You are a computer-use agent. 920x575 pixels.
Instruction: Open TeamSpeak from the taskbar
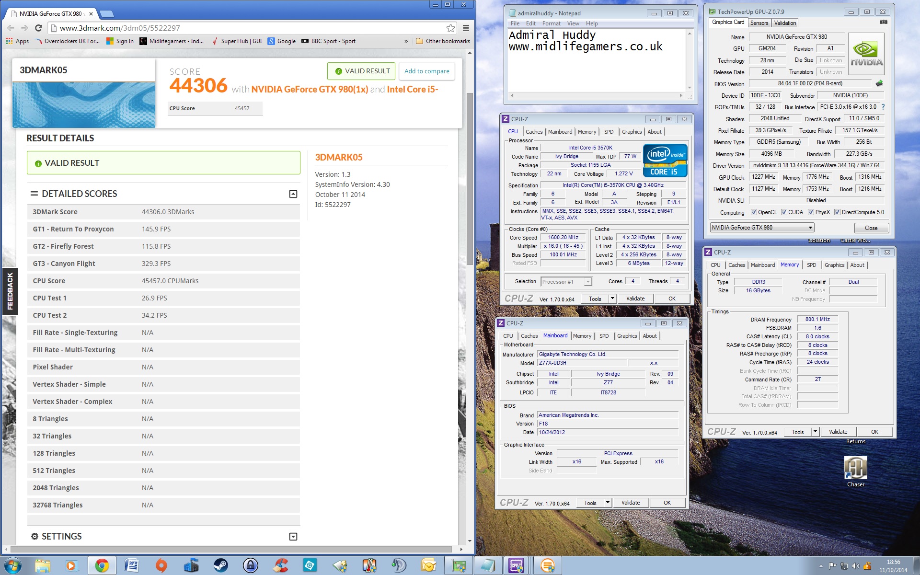point(399,566)
